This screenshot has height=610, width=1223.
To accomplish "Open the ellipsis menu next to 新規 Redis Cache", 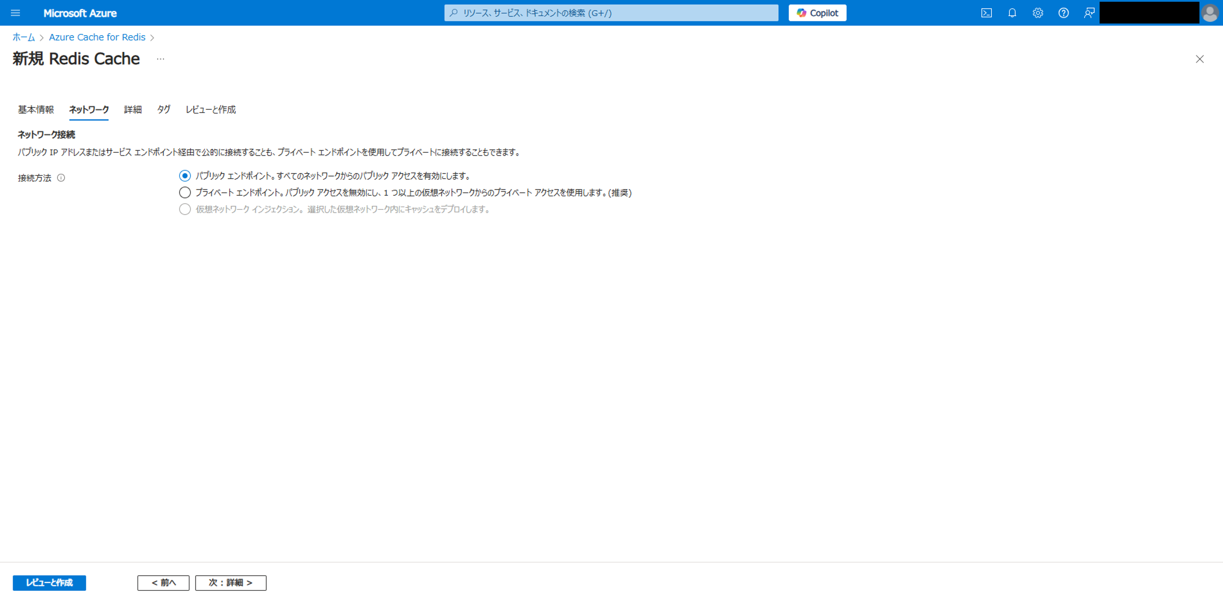I will point(160,59).
